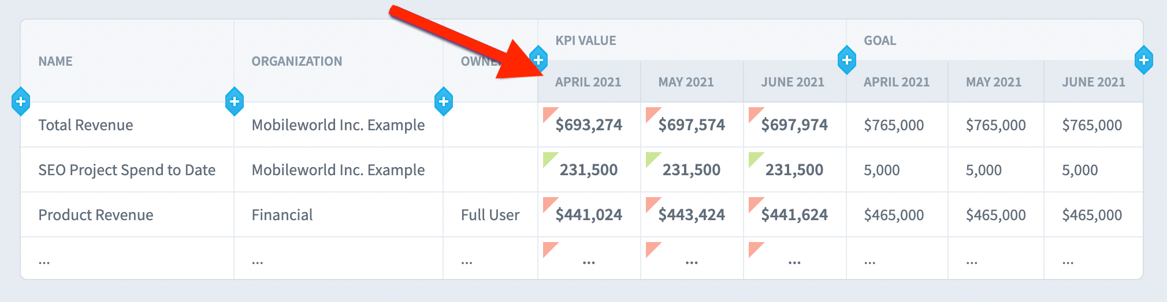
Task: Click red flag on Total Revenue April value
Action: coord(549,113)
